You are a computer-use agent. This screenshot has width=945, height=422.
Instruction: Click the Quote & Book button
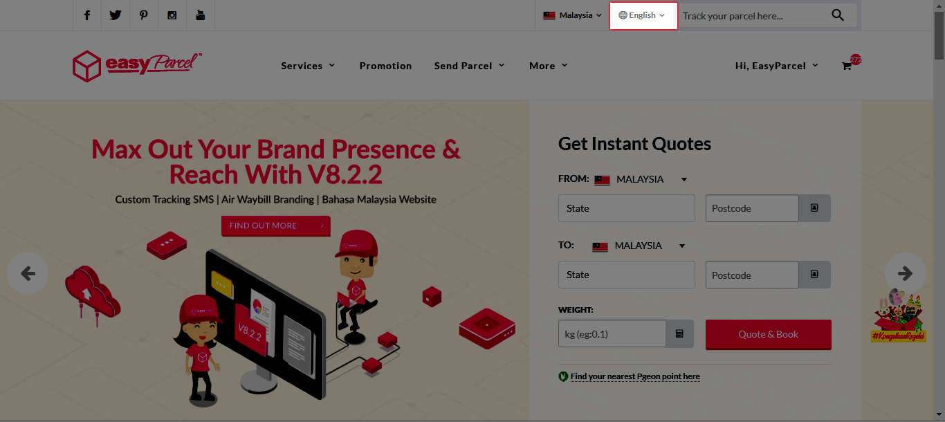point(769,334)
